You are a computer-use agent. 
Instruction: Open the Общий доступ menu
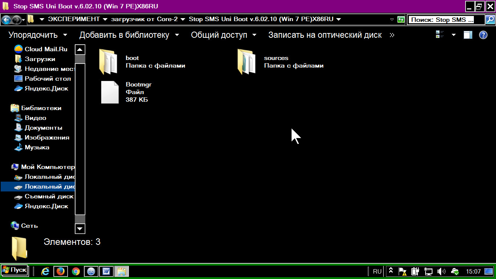(x=224, y=35)
